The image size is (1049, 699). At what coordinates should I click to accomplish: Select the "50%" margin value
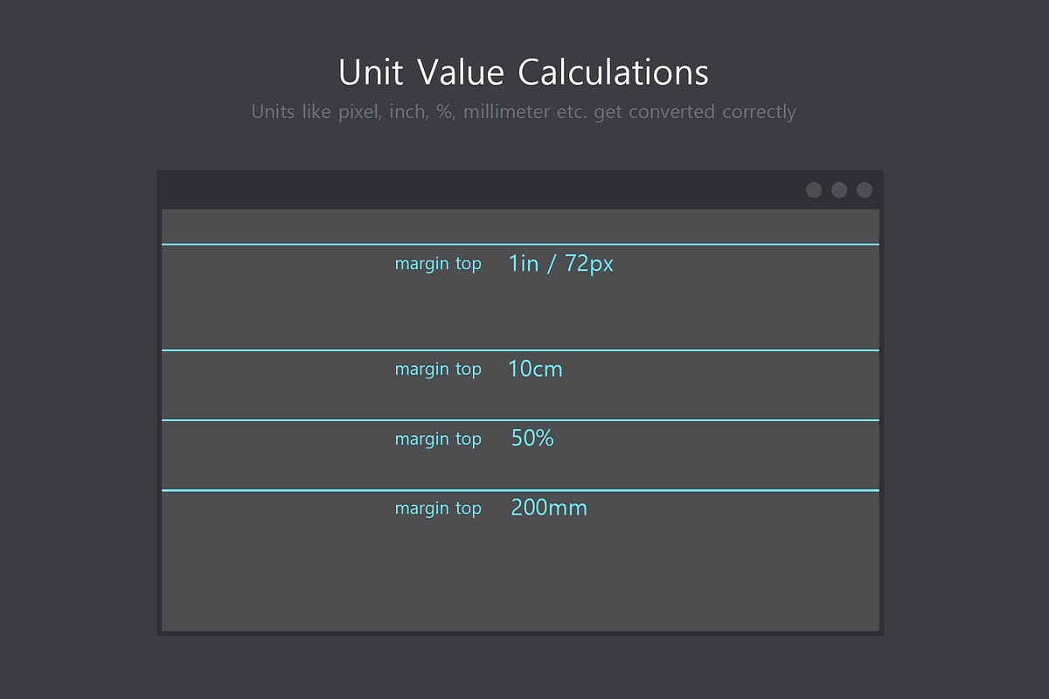tap(532, 439)
